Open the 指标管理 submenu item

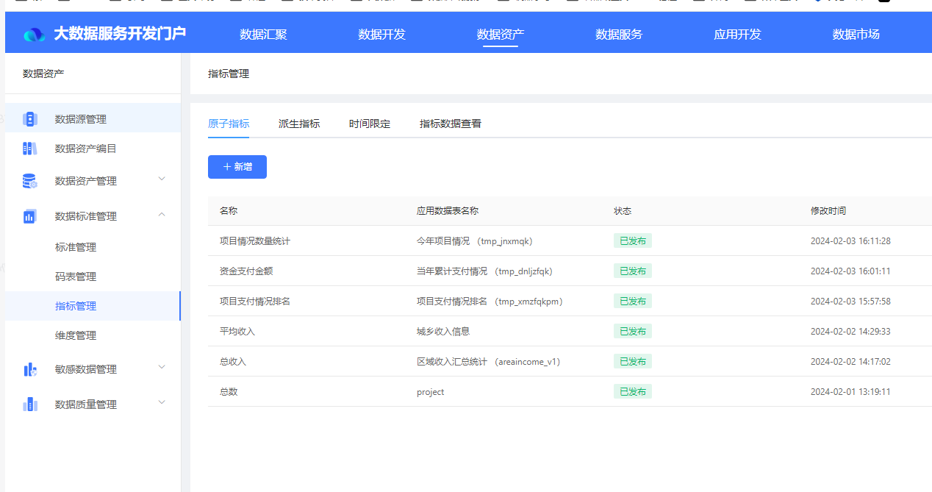click(76, 306)
